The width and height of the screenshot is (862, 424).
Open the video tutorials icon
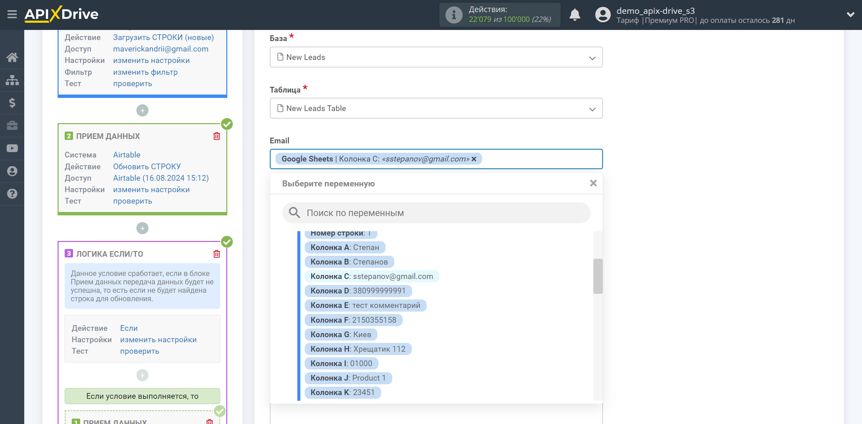12,148
